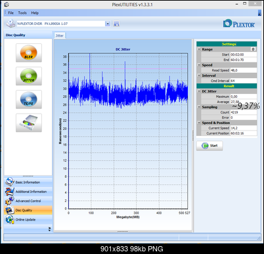Image resolution: width=264 pixels, height=254 pixels.
Task: Click the Range settings gear icon
Action: (x=253, y=49)
